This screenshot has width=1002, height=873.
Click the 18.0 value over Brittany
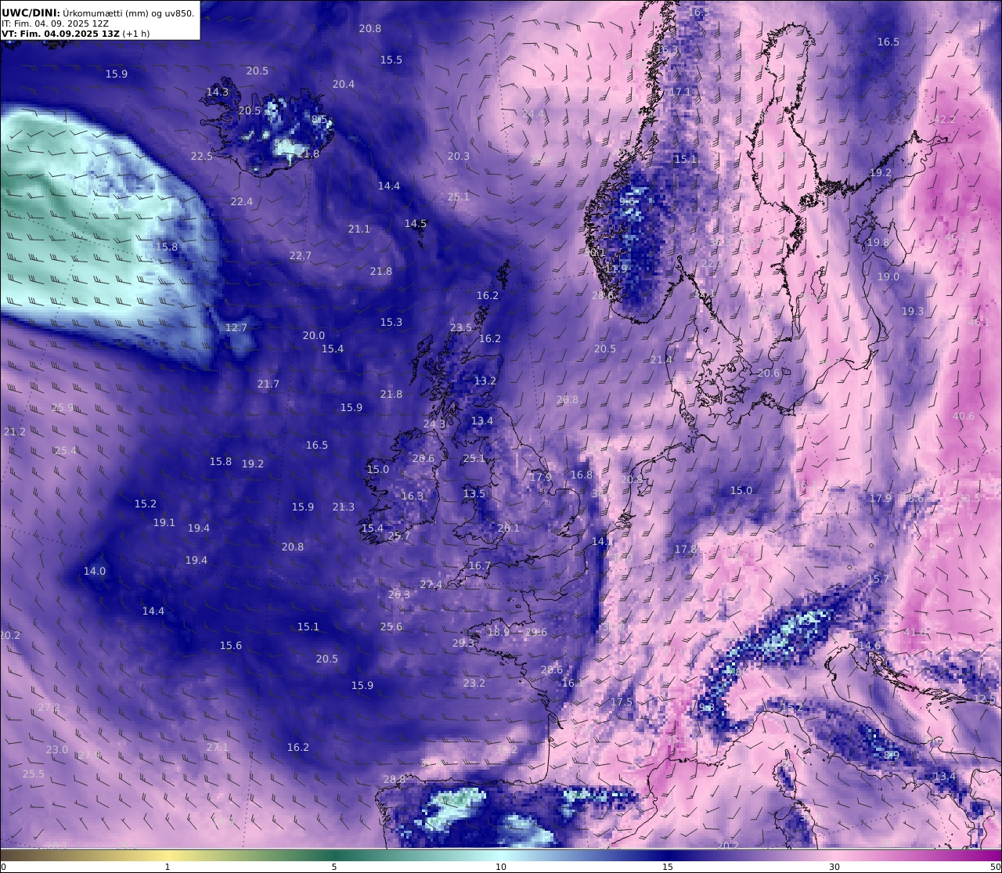coord(499,632)
